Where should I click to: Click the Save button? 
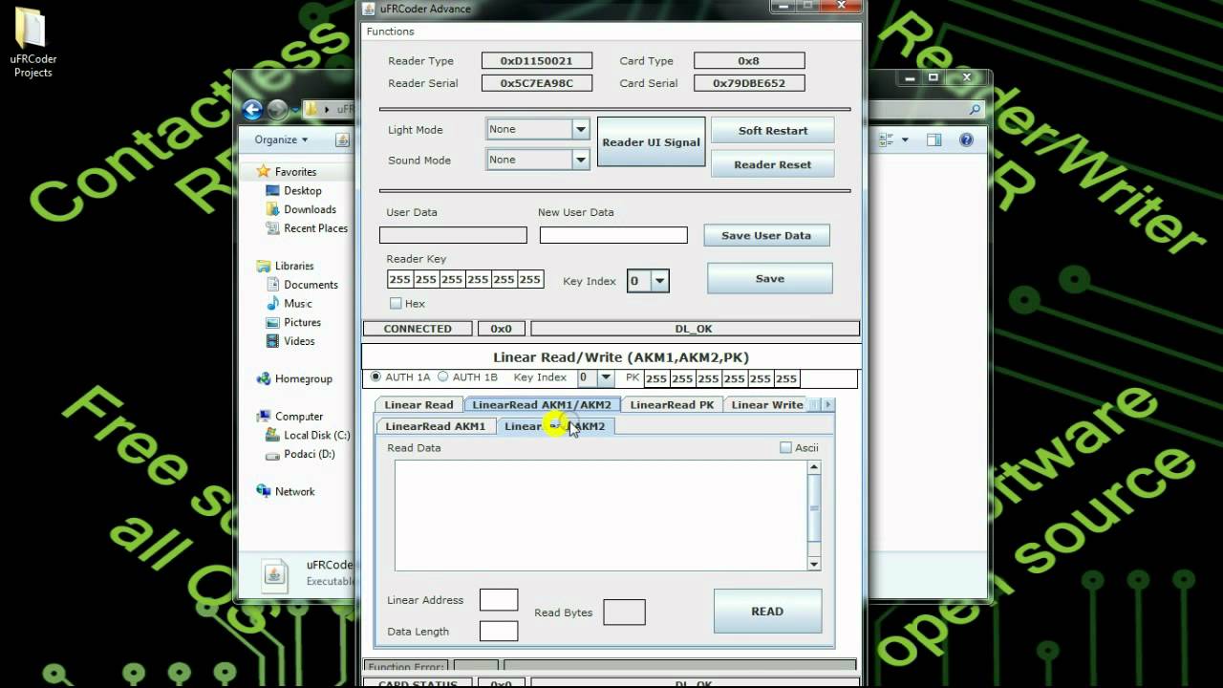[770, 279]
